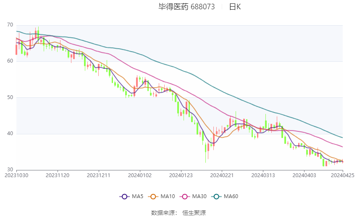Toggle the MA5 legend marker
Screen dimensions: 357x217
(124, 196)
